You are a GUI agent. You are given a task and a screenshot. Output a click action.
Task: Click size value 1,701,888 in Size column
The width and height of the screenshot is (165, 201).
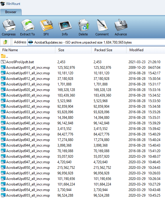click(64, 84)
